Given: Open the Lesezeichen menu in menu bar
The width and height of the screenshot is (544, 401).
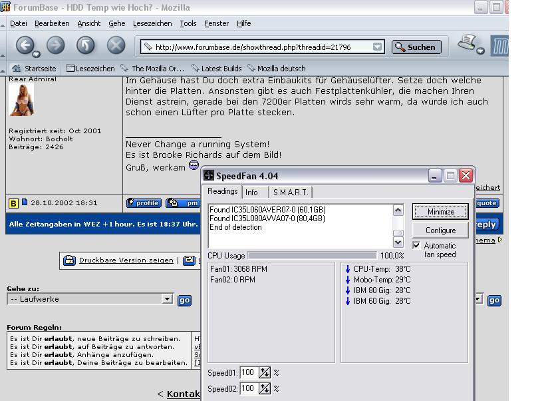Looking at the screenshot, I should 152,23.
